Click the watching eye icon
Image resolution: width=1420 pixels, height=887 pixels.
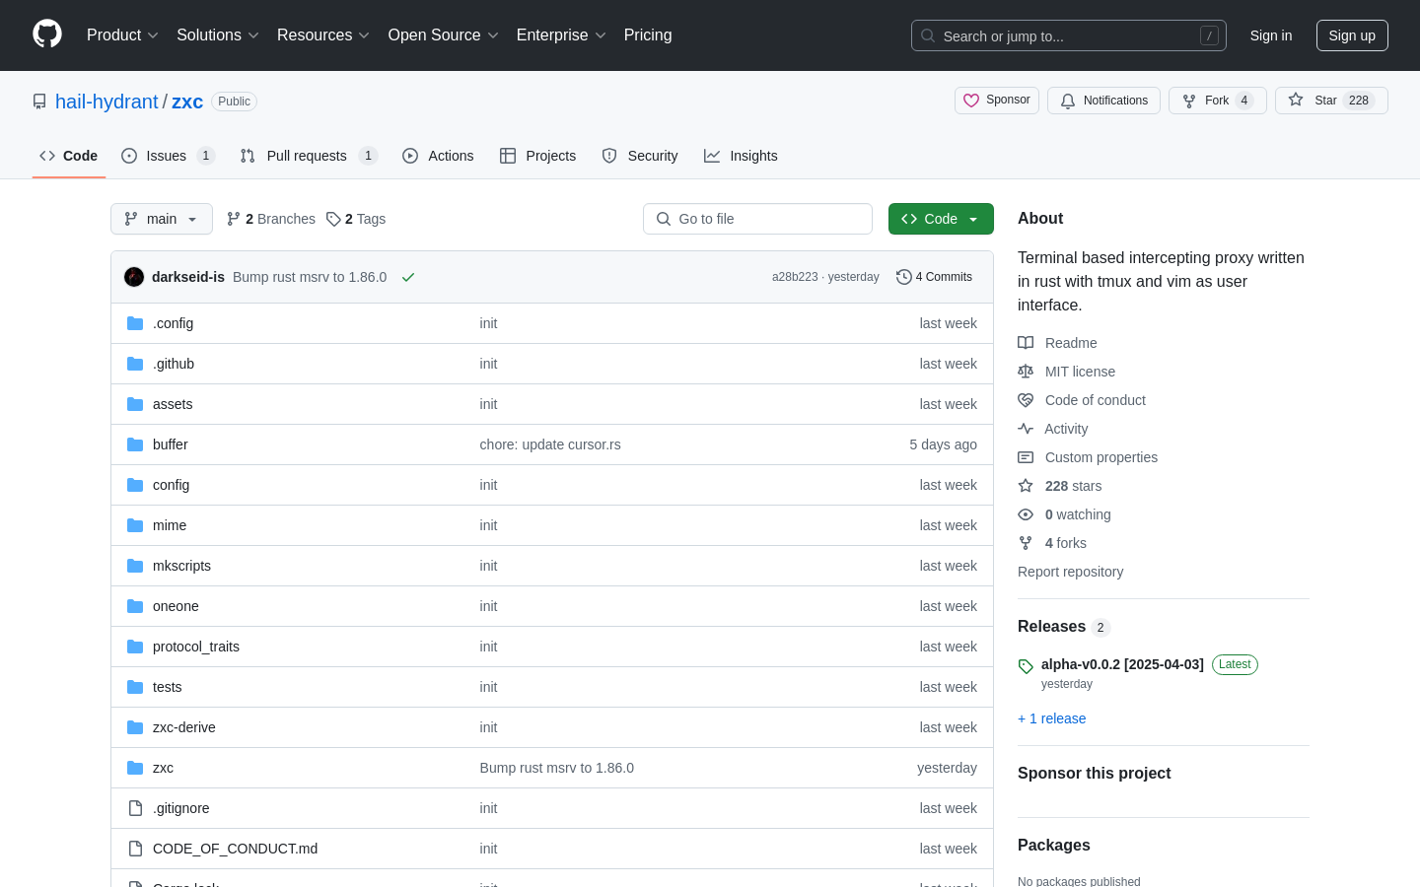tap(1026, 514)
